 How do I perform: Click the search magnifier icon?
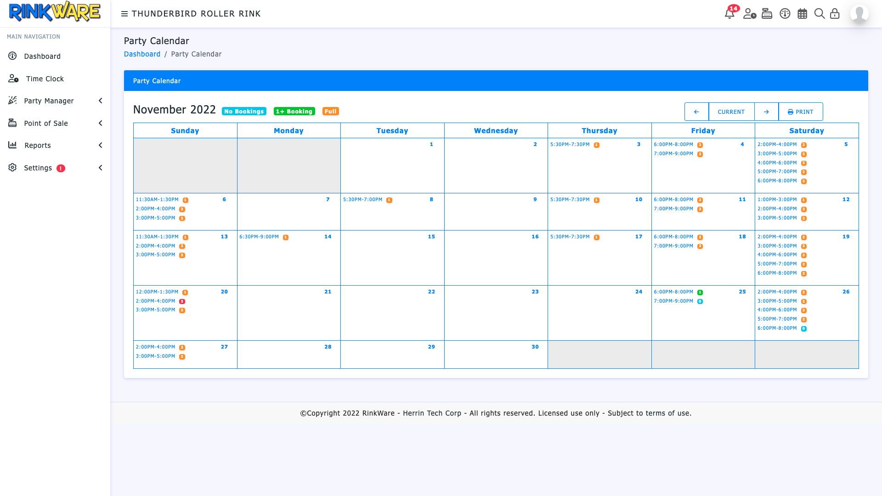coord(820,14)
